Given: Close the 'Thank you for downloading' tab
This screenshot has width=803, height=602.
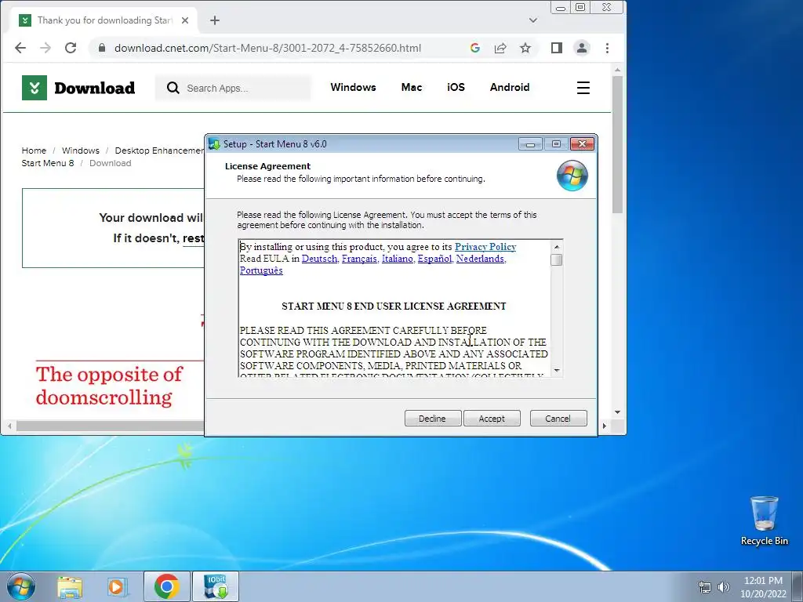Looking at the screenshot, I should [x=185, y=20].
